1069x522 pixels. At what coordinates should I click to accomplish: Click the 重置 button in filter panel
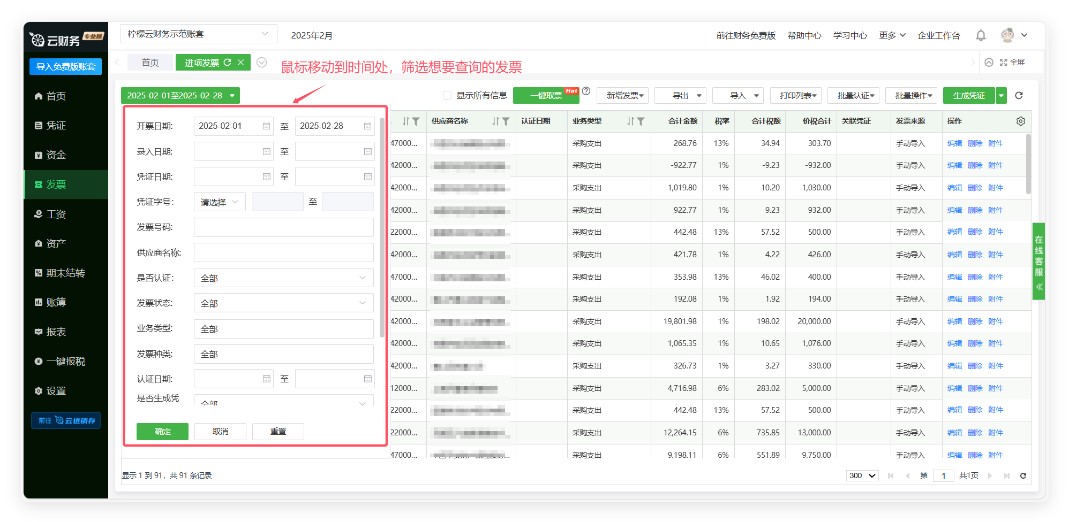(x=278, y=432)
